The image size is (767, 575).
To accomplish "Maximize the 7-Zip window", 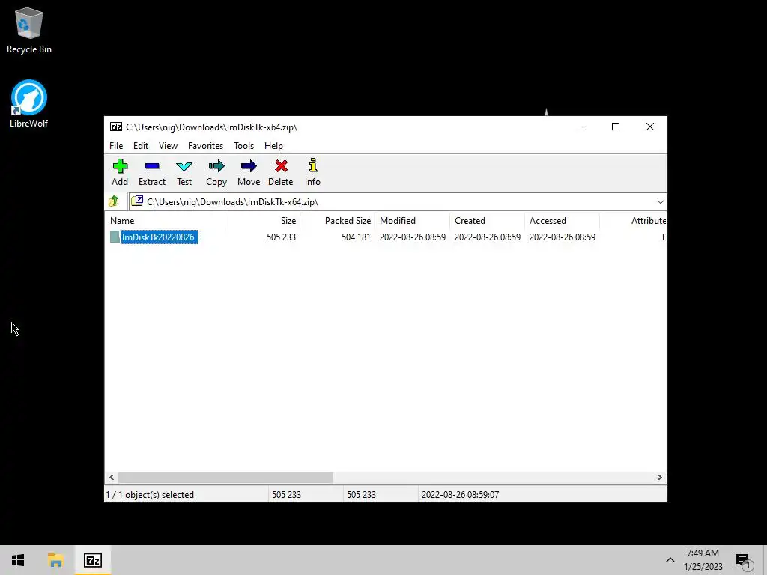I will pyautogui.click(x=616, y=127).
